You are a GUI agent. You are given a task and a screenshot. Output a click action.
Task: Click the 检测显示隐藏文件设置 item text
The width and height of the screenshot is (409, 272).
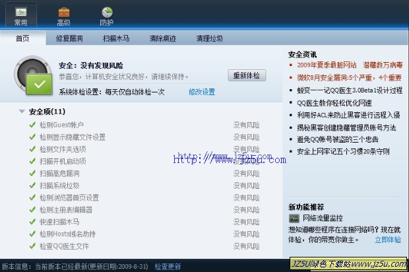coord(73,137)
